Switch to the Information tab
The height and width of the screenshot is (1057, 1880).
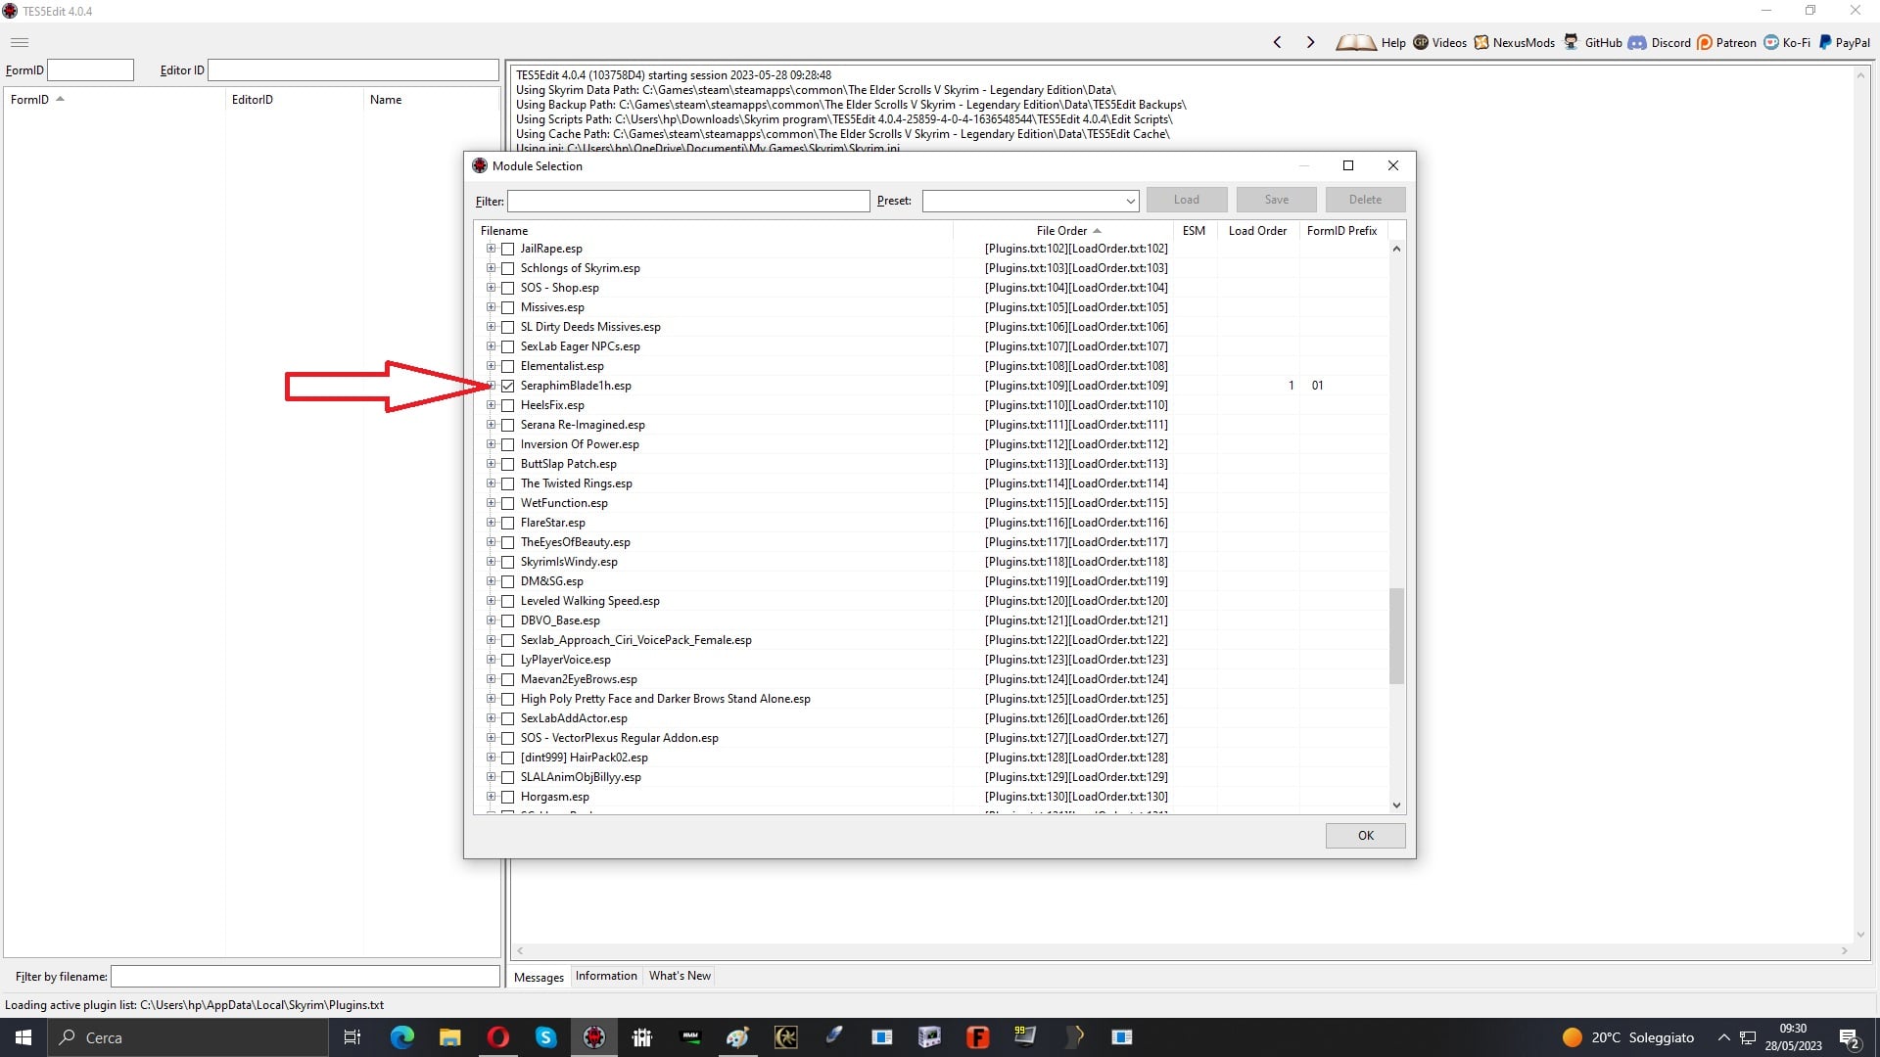point(606,976)
